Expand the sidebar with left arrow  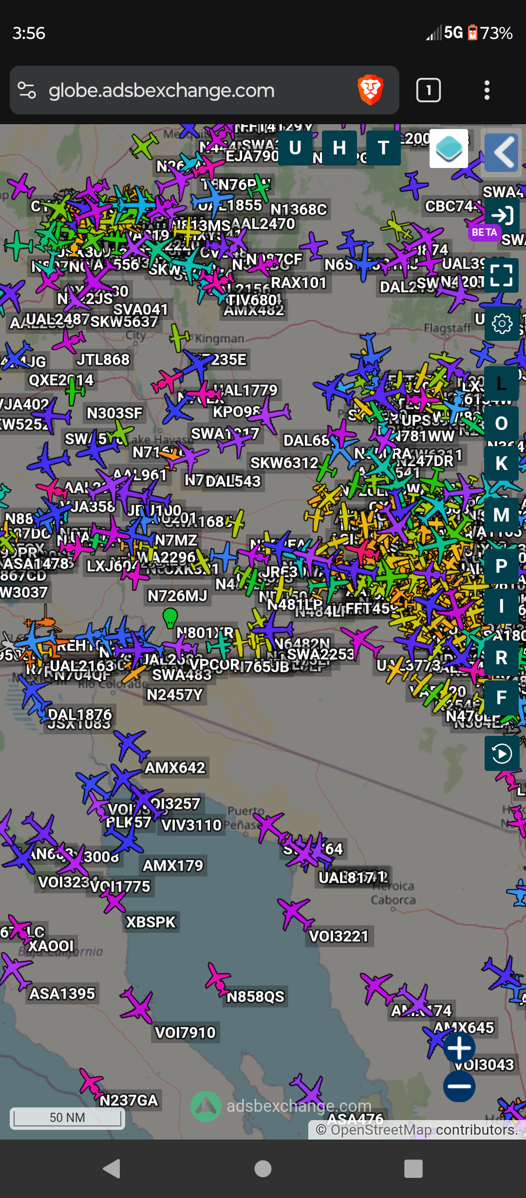tap(501, 152)
